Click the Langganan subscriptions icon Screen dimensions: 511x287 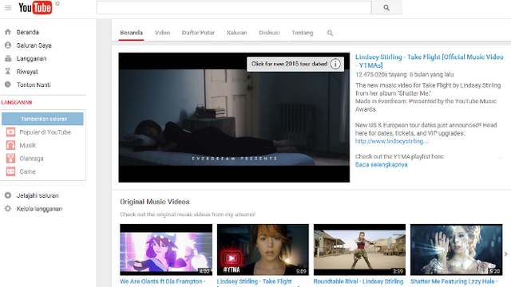tap(8, 58)
